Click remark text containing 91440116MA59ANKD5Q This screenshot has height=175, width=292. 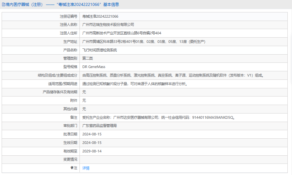click(159, 117)
